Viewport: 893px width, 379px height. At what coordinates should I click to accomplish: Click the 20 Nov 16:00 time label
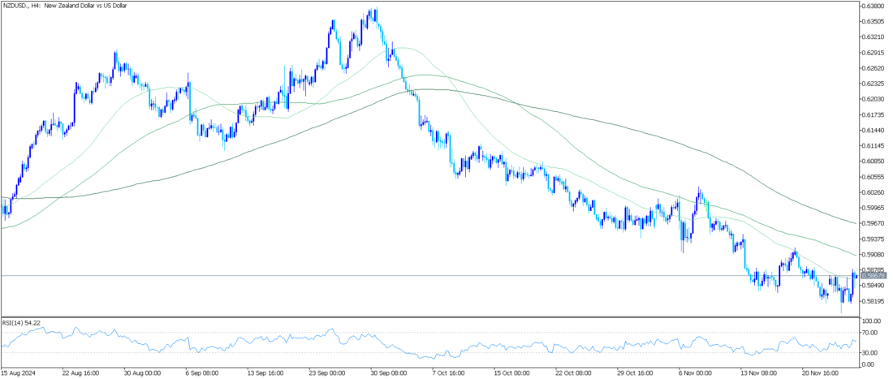(x=820, y=373)
